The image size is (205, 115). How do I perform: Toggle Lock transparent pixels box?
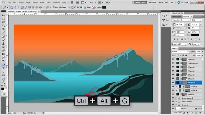coord(178,55)
